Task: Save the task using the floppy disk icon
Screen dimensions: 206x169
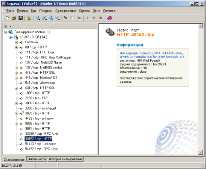Action: (20, 18)
